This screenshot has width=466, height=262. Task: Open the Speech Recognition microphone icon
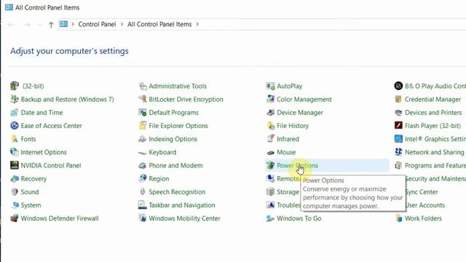(x=143, y=192)
